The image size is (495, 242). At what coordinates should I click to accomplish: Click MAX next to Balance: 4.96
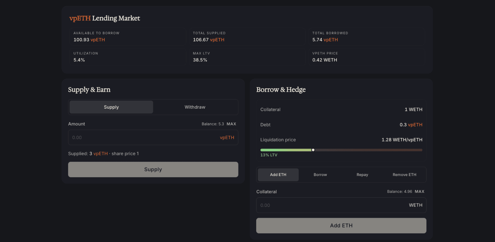419,191
